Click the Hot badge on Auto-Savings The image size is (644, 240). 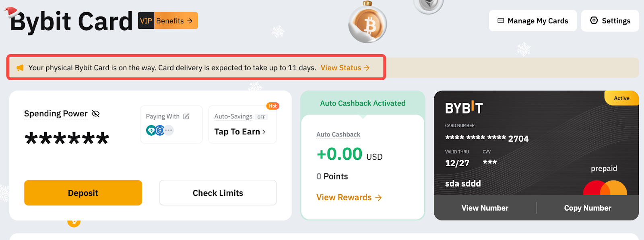(x=273, y=106)
